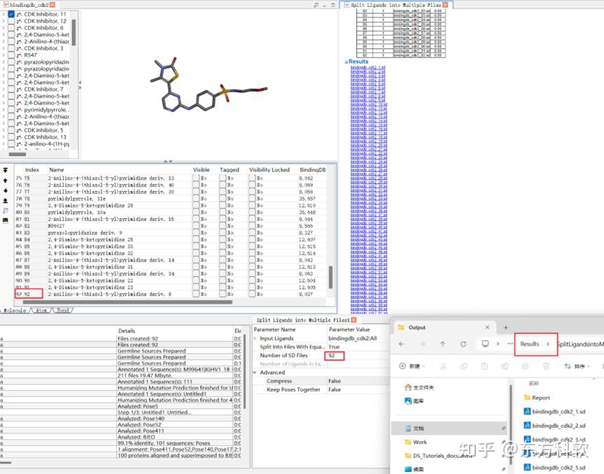604x474 pixels.
Task: Click the Refresh icon in File Explorer toolbar
Action: 463,345
